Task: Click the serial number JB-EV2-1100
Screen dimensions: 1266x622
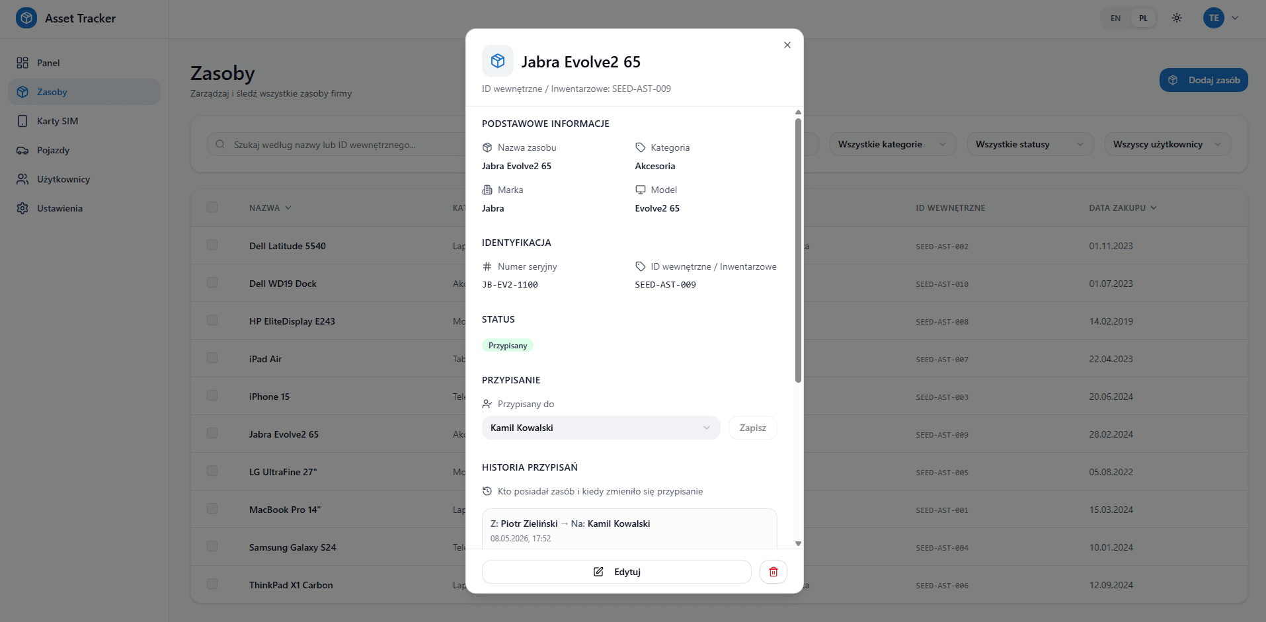Action: pos(510,285)
